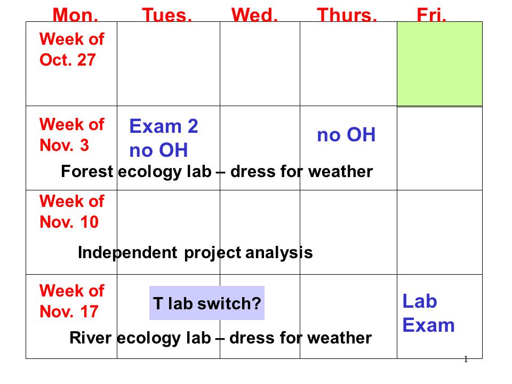Select Independent project analysis text
This screenshot has height=384, width=512.
pos(195,252)
